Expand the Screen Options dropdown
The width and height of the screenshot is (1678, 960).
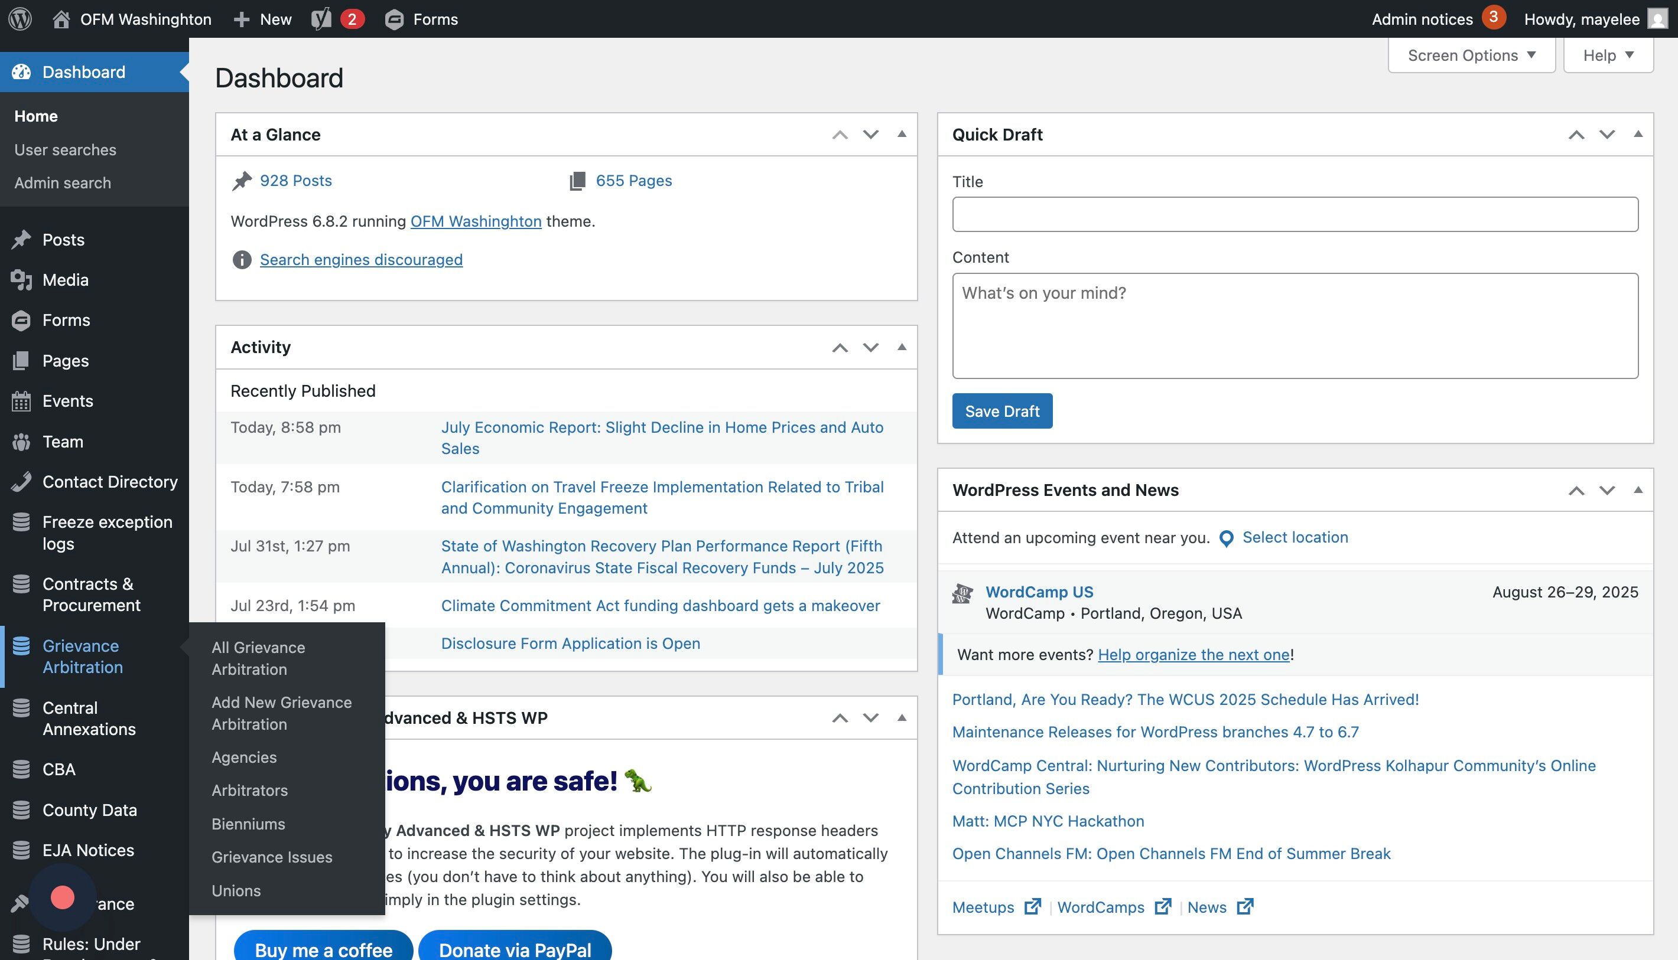(x=1471, y=55)
